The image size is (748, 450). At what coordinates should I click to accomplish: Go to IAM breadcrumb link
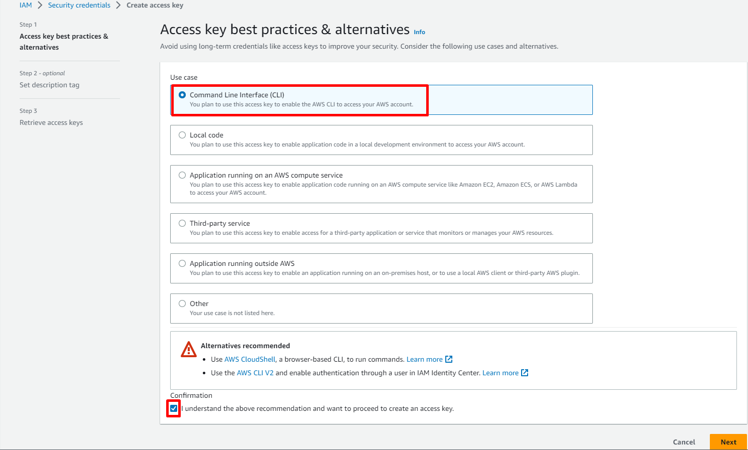[26, 5]
